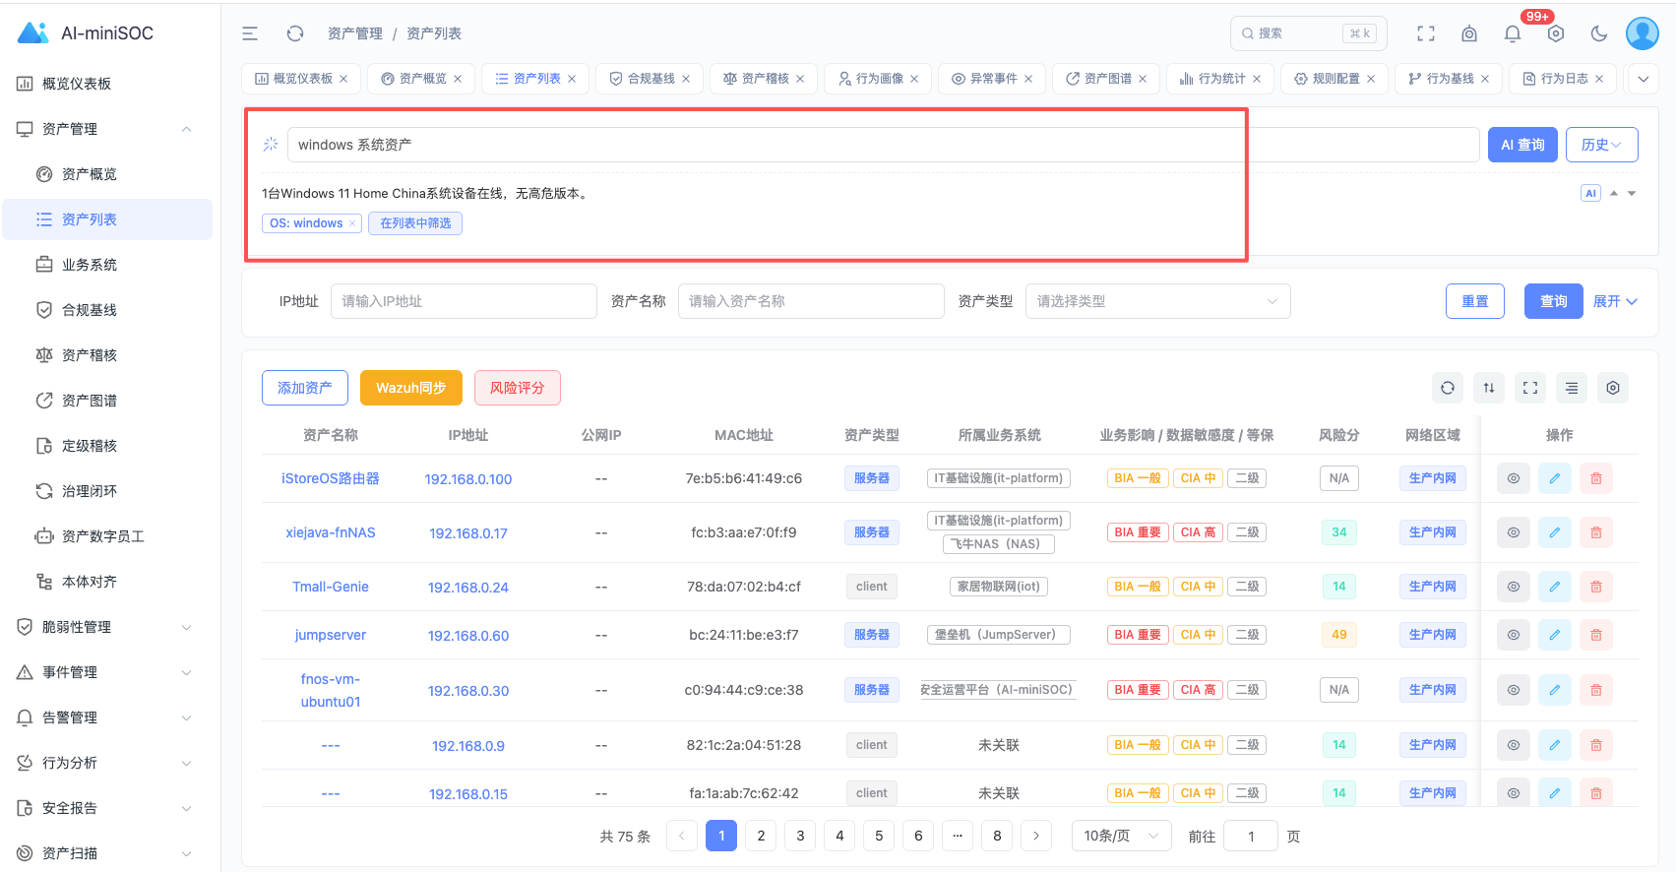Remove the OS: windows filter tag

(x=352, y=223)
